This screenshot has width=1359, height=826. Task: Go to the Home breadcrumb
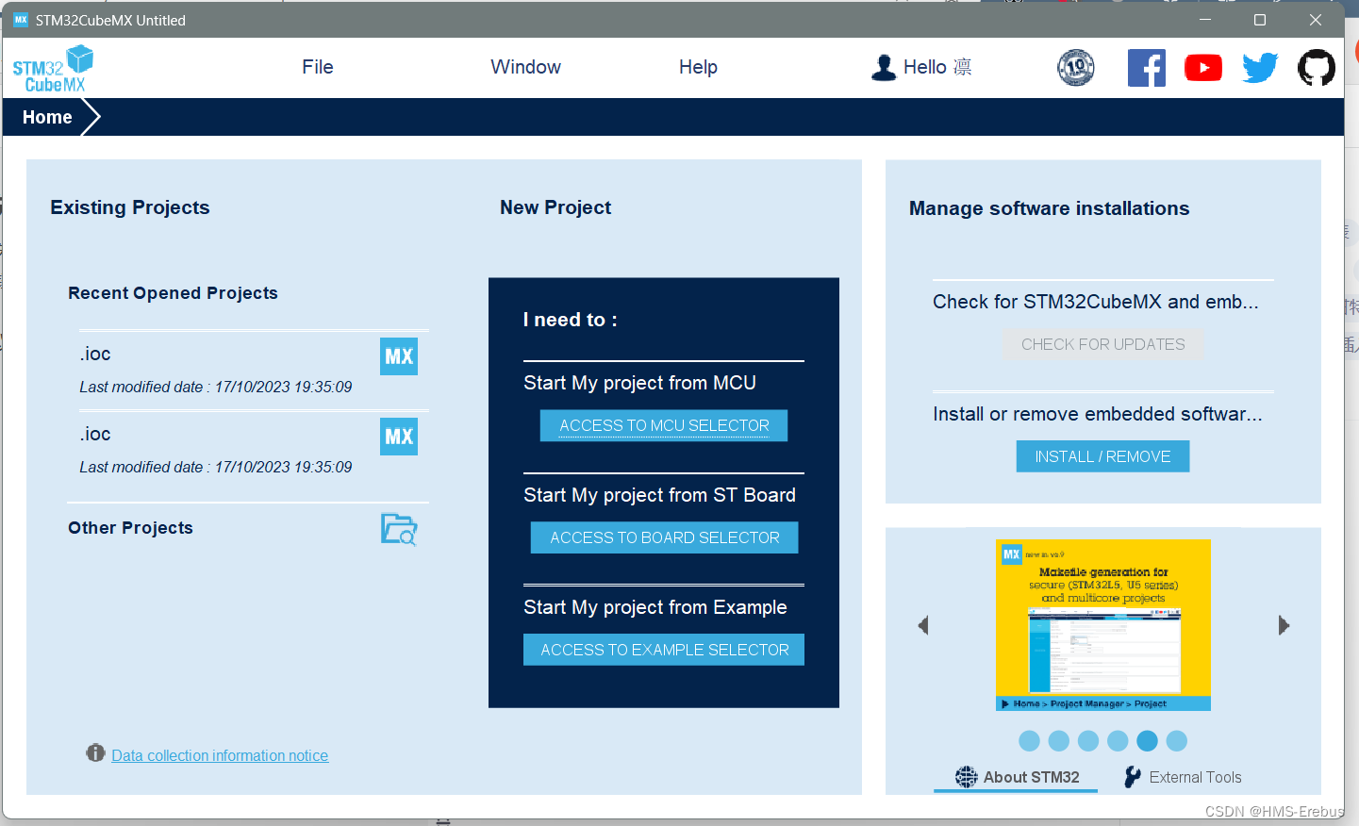47,117
